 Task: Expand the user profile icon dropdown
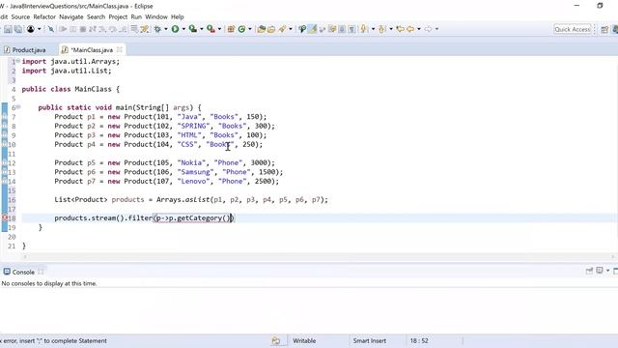pyautogui.click(x=39, y=29)
